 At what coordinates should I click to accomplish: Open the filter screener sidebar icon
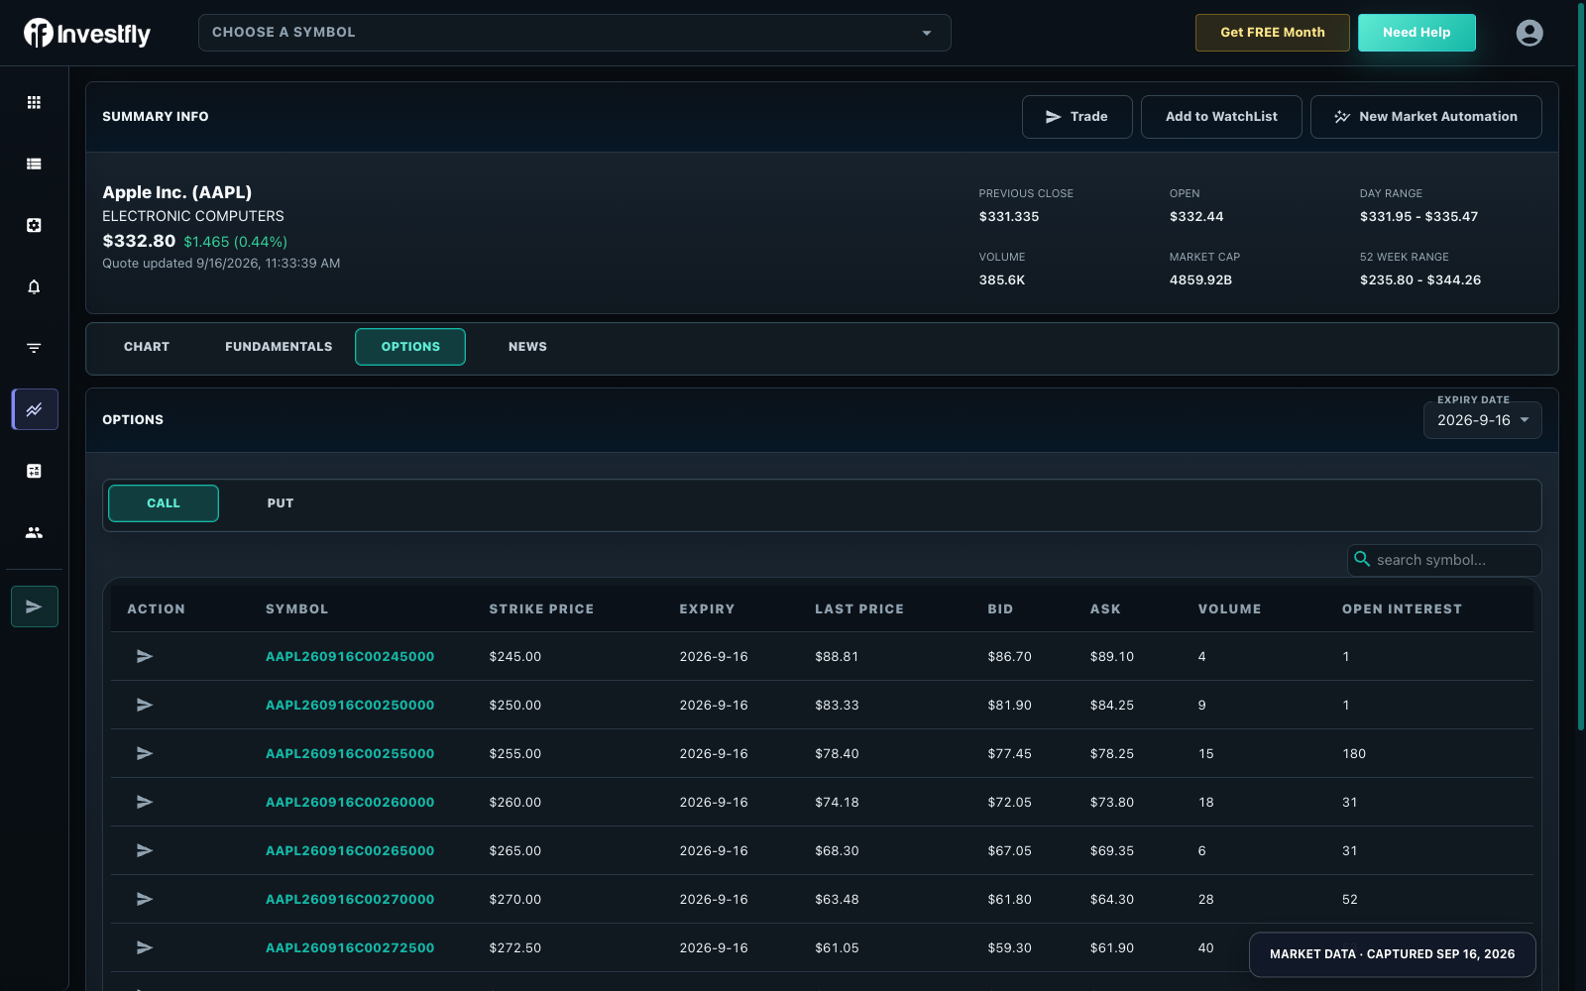34,348
